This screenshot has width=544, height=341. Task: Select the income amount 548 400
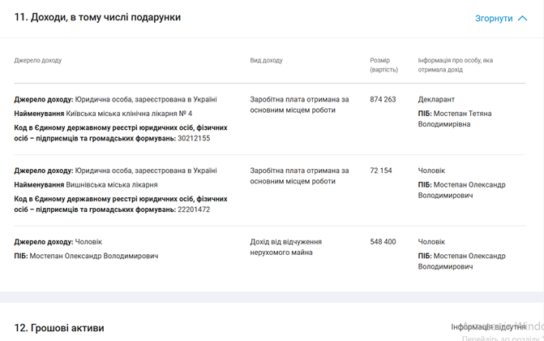click(x=383, y=242)
